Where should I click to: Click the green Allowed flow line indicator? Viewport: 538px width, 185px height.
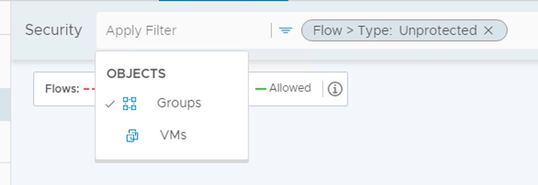pos(261,88)
